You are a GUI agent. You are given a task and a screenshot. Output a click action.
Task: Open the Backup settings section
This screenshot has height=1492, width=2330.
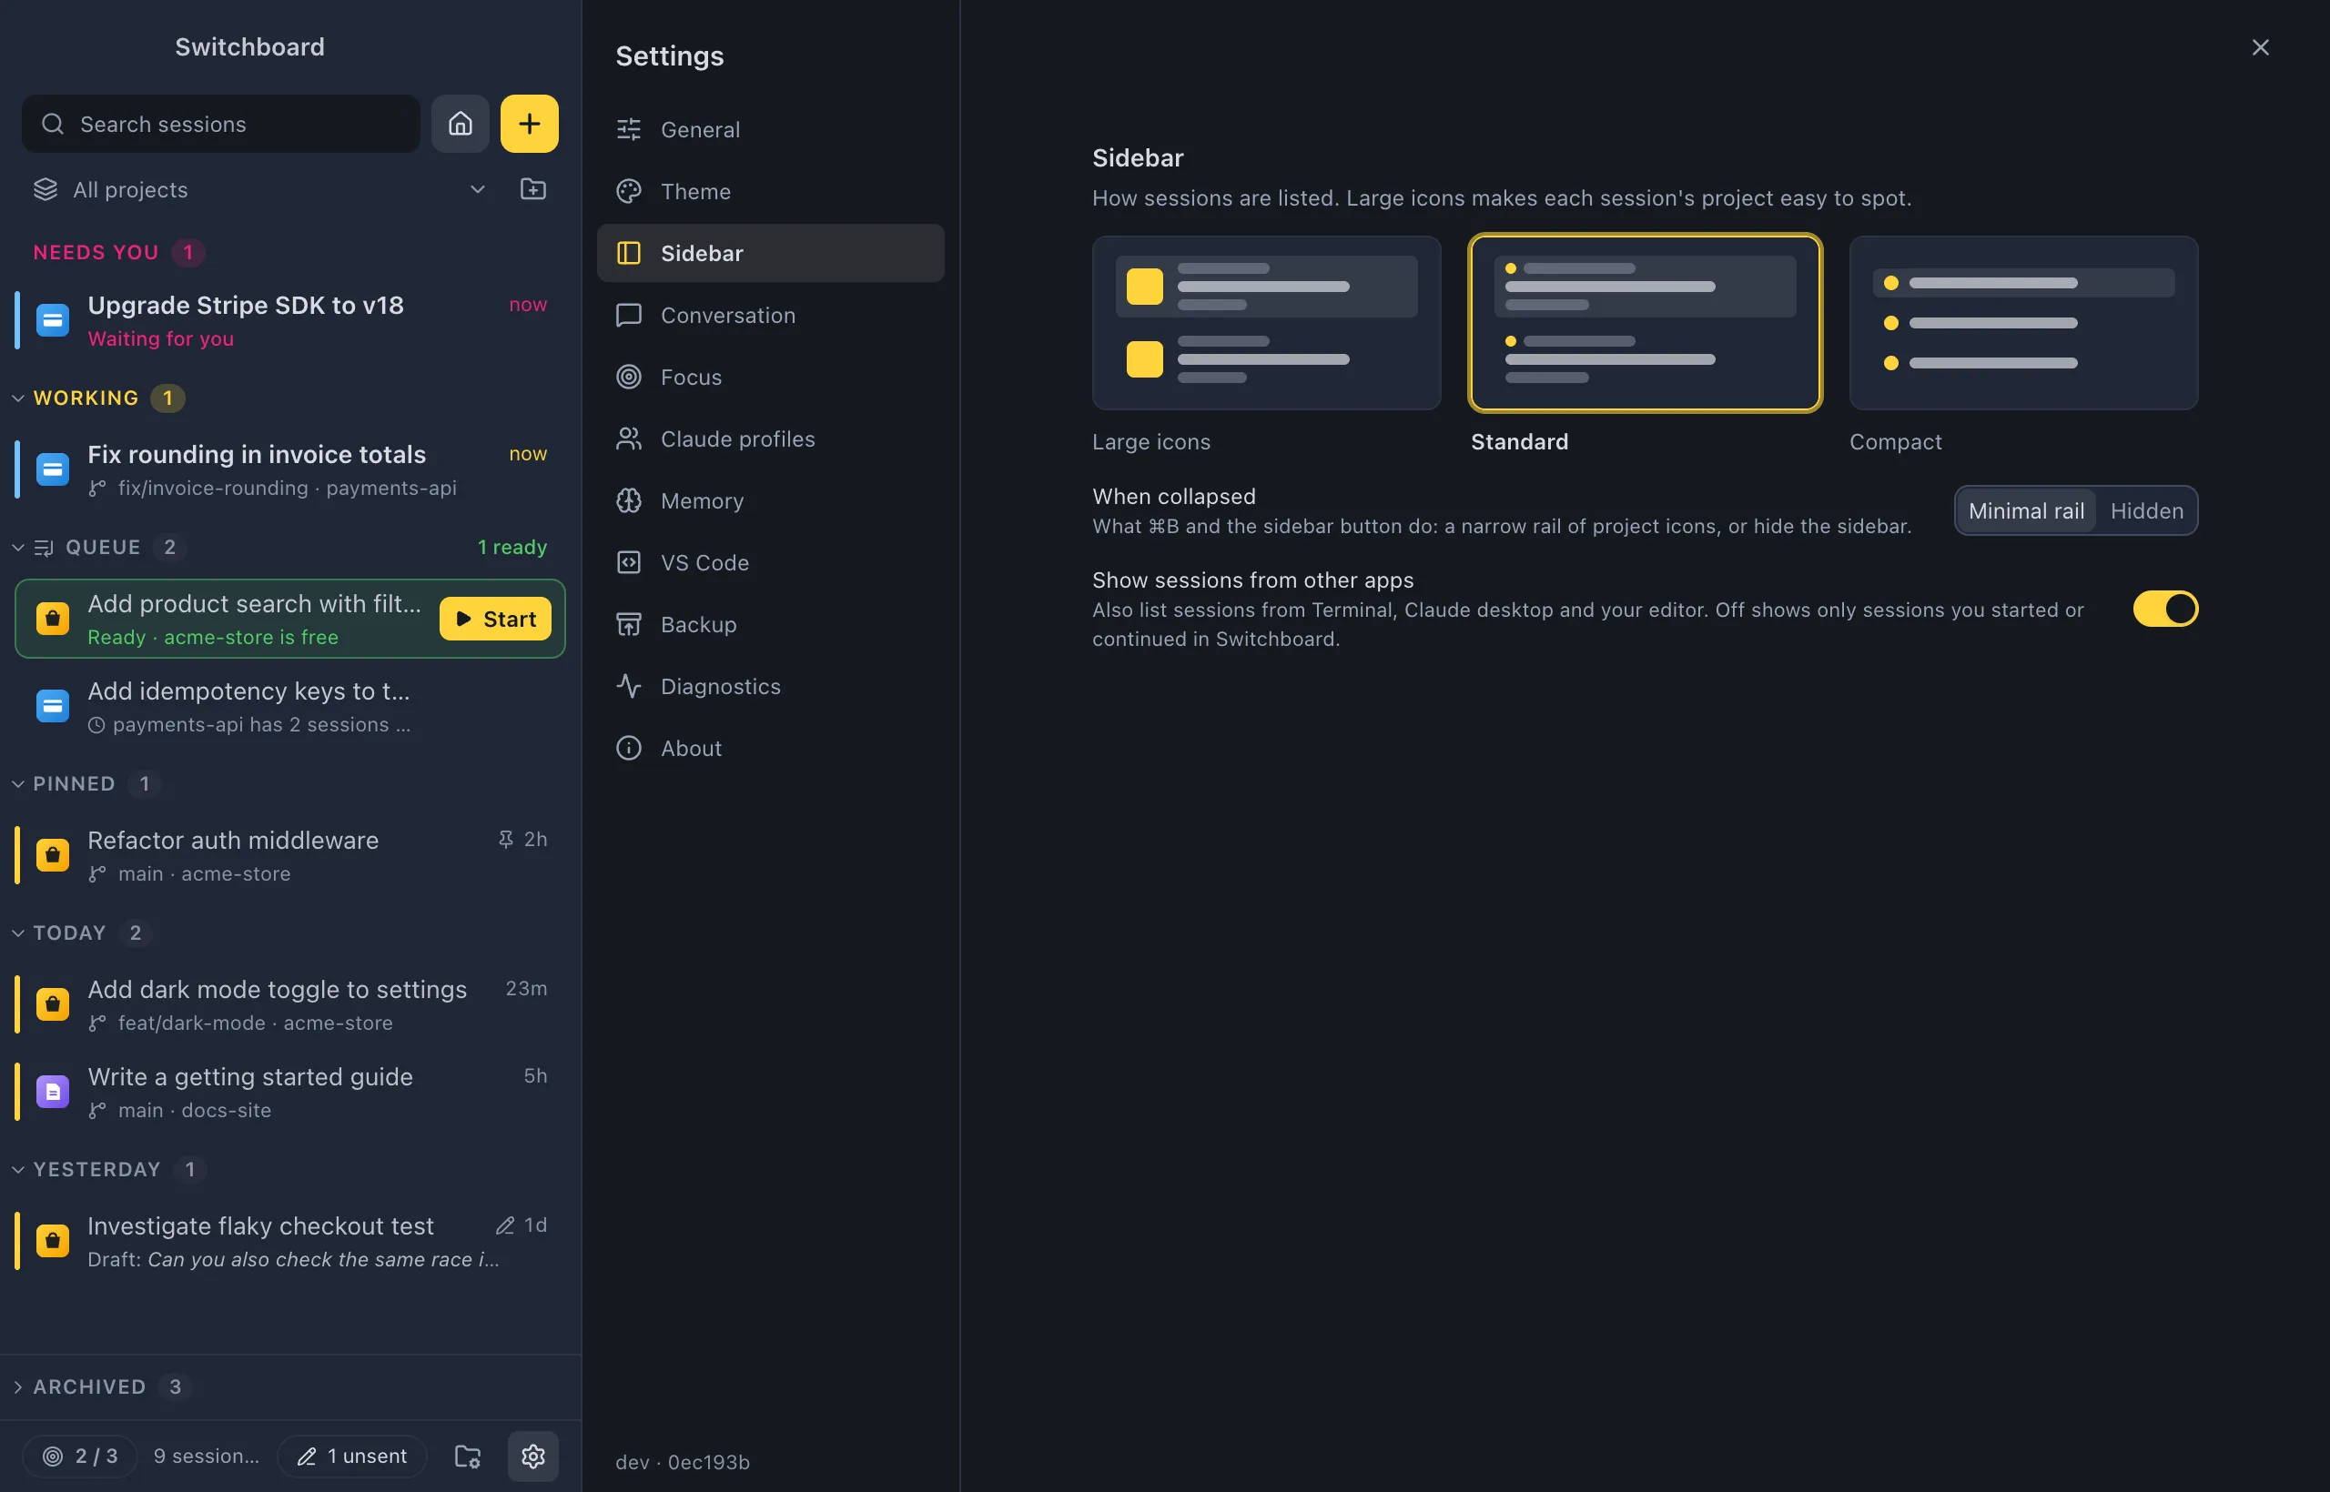coord(771,625)
